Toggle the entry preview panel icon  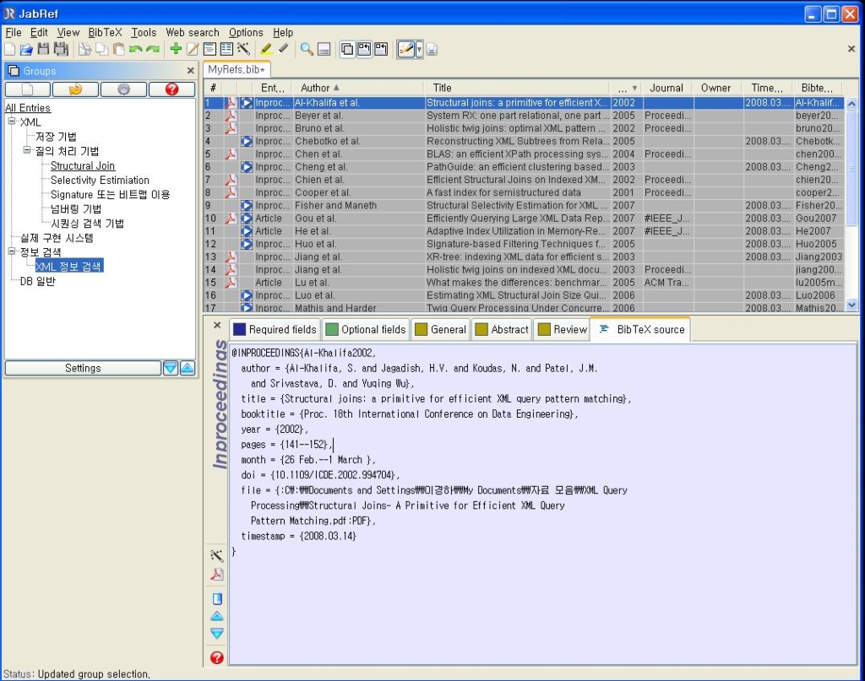coord(324,50)
